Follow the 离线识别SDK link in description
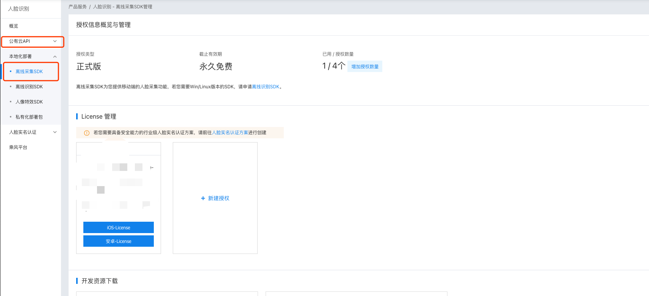 point(266,87)
